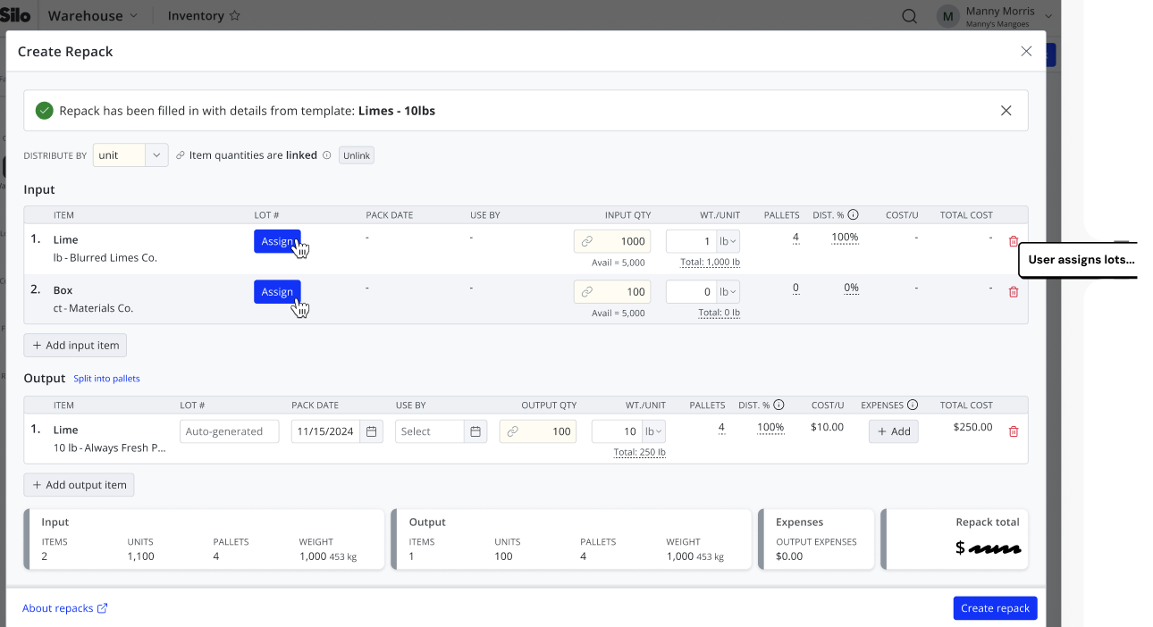Click pallets value 4 in output row
This screenshot has height=627, width=1153.
pyautogui.click(x=721, y=428)
